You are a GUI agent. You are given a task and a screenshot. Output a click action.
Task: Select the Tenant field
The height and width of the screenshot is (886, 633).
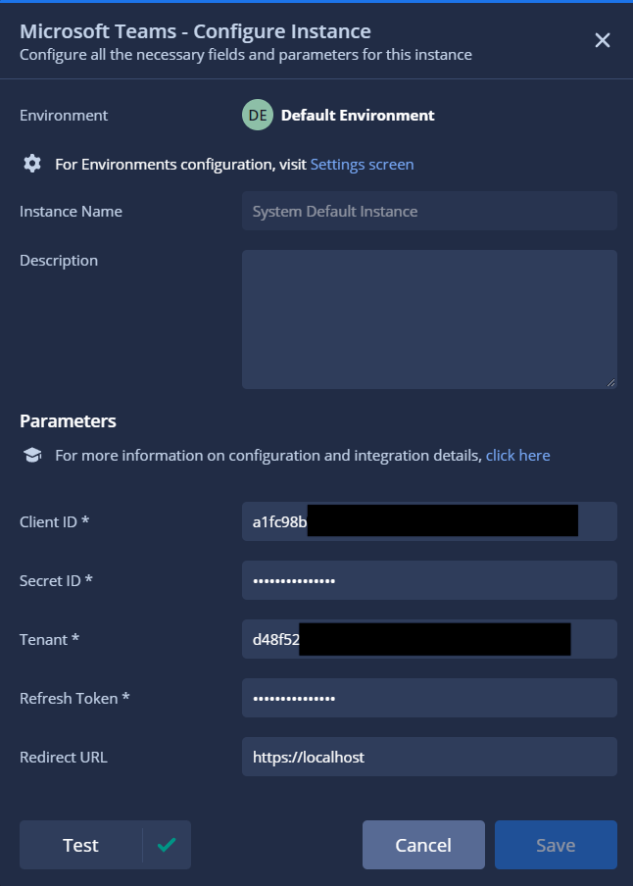tap(429, 639)
